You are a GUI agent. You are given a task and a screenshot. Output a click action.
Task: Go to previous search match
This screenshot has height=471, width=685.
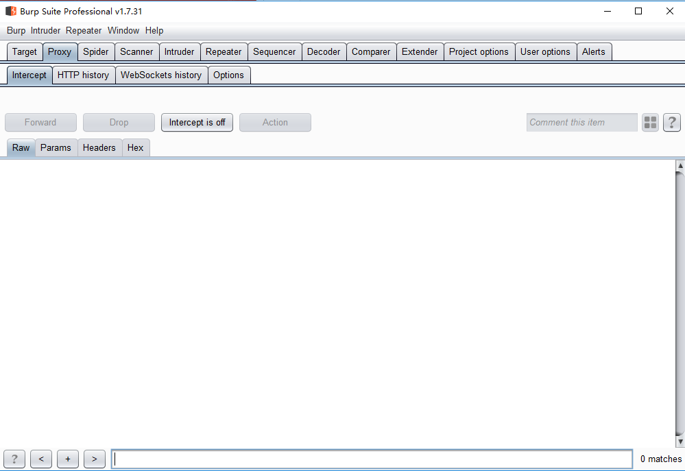point(41,459)
